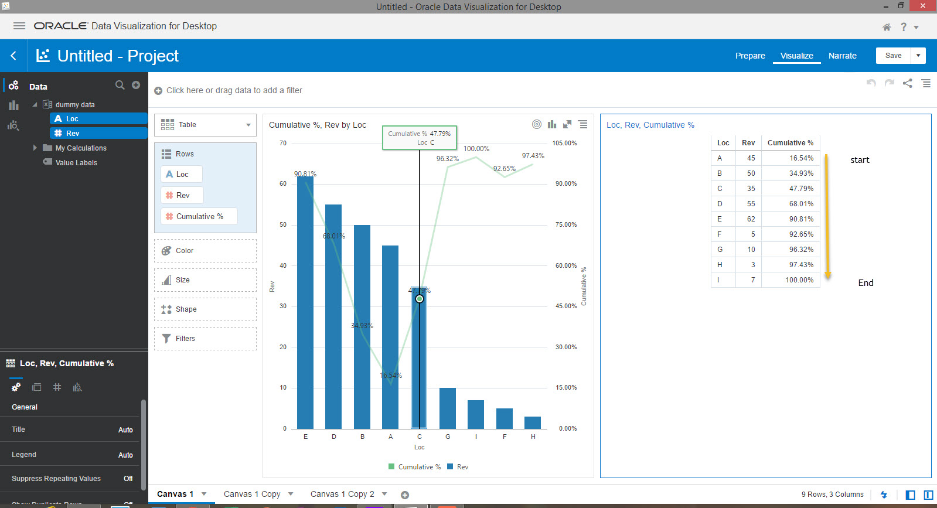
Task: Toggle Cumulative % green legend swatch
Action: [x=391, y=467]
